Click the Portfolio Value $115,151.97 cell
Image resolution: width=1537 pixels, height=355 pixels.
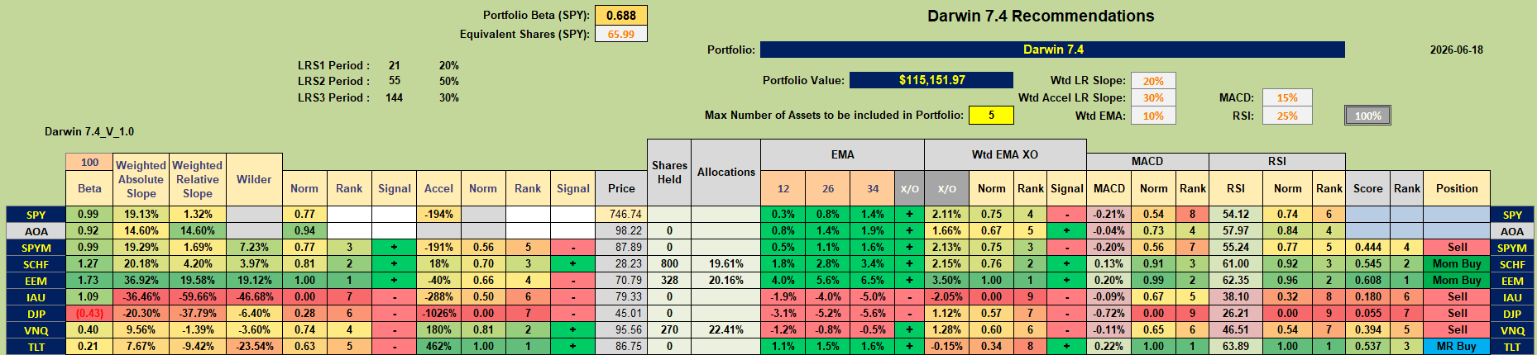[931, 80]
